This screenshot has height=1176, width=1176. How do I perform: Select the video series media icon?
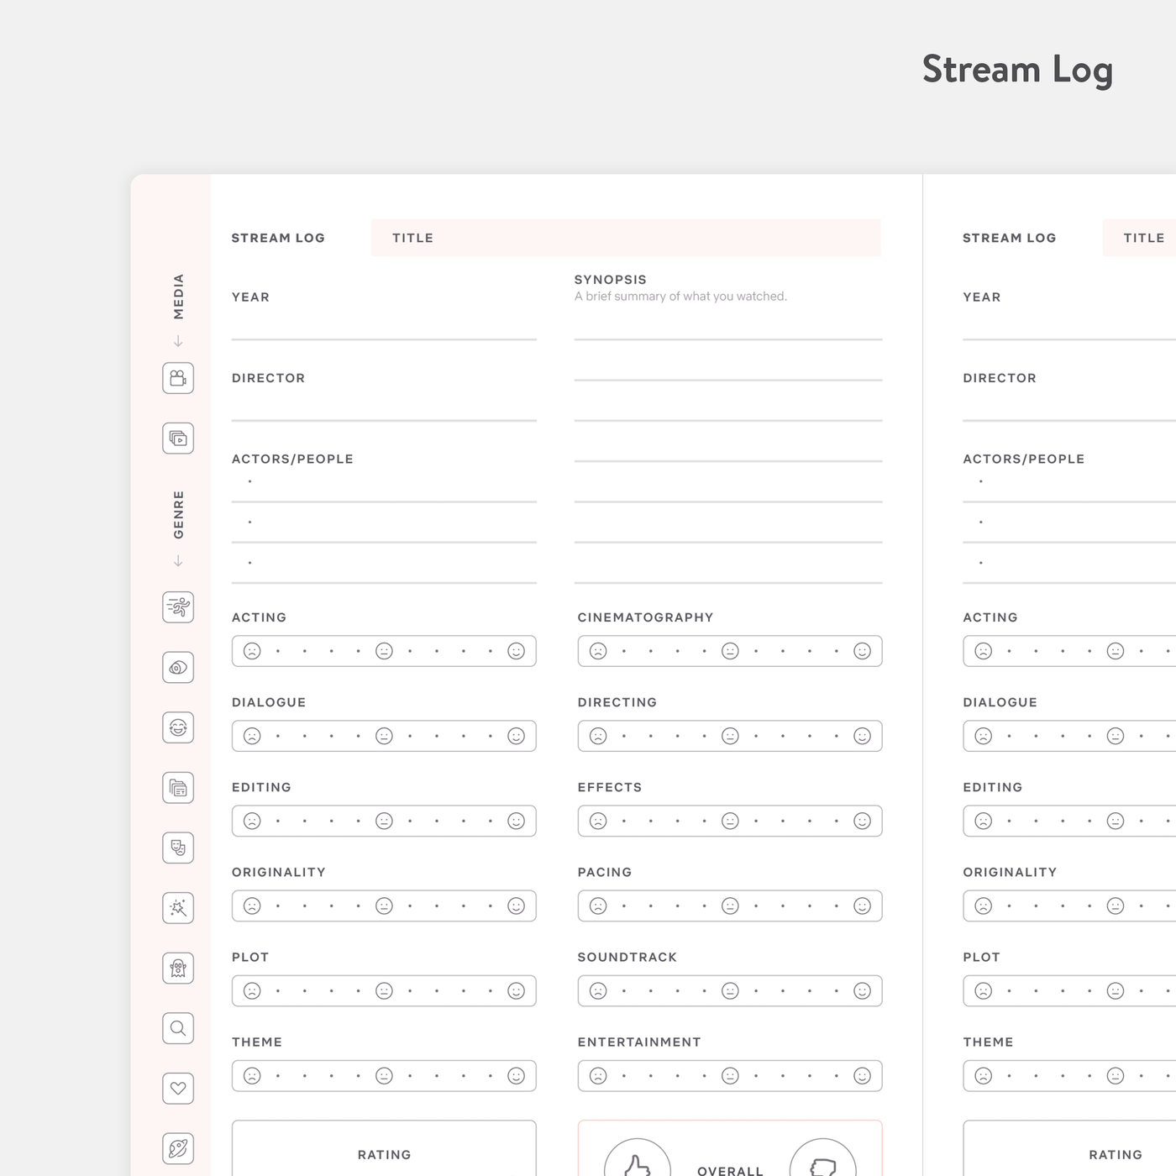(x=178, y=438)
